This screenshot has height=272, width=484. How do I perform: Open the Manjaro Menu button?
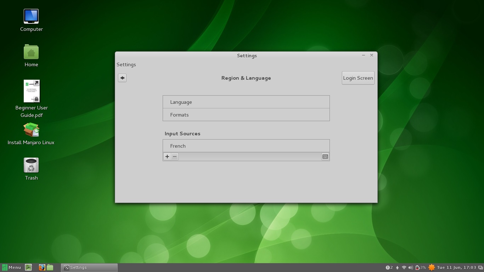click(11, 267)
